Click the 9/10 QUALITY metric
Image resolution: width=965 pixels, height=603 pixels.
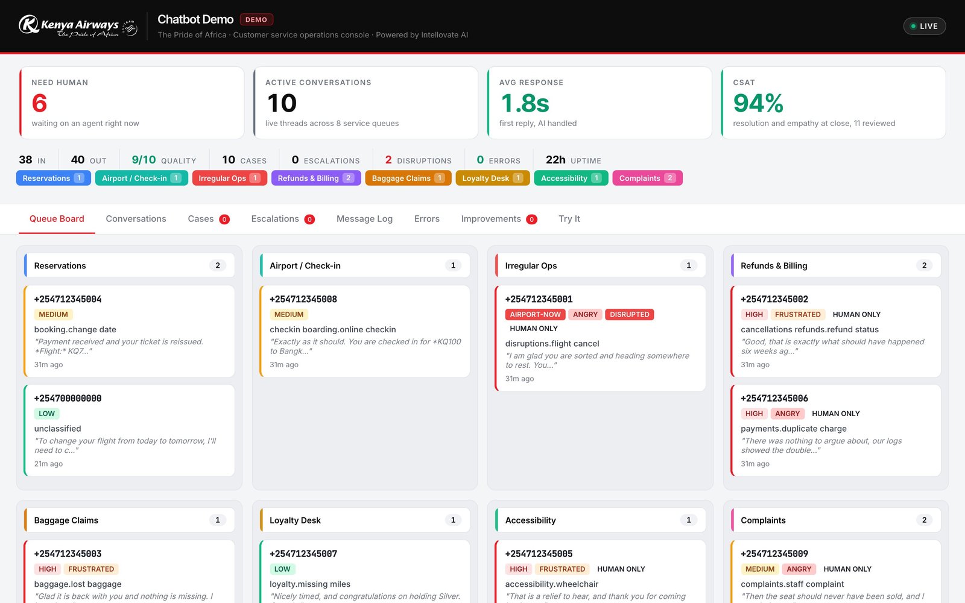pyautogui.click(x=164, y=160)
